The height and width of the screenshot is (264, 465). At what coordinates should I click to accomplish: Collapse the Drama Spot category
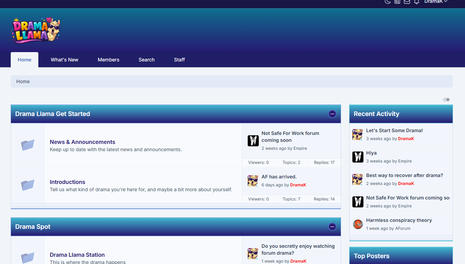(x=332, y=227)
